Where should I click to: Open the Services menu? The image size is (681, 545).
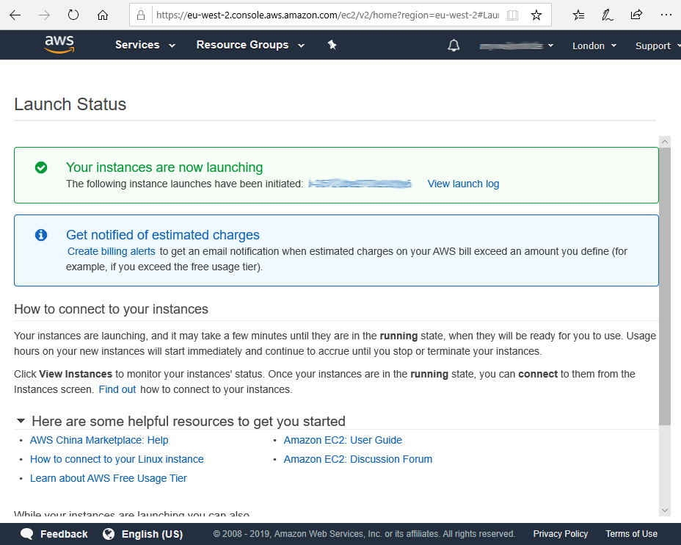pos(145,45)
